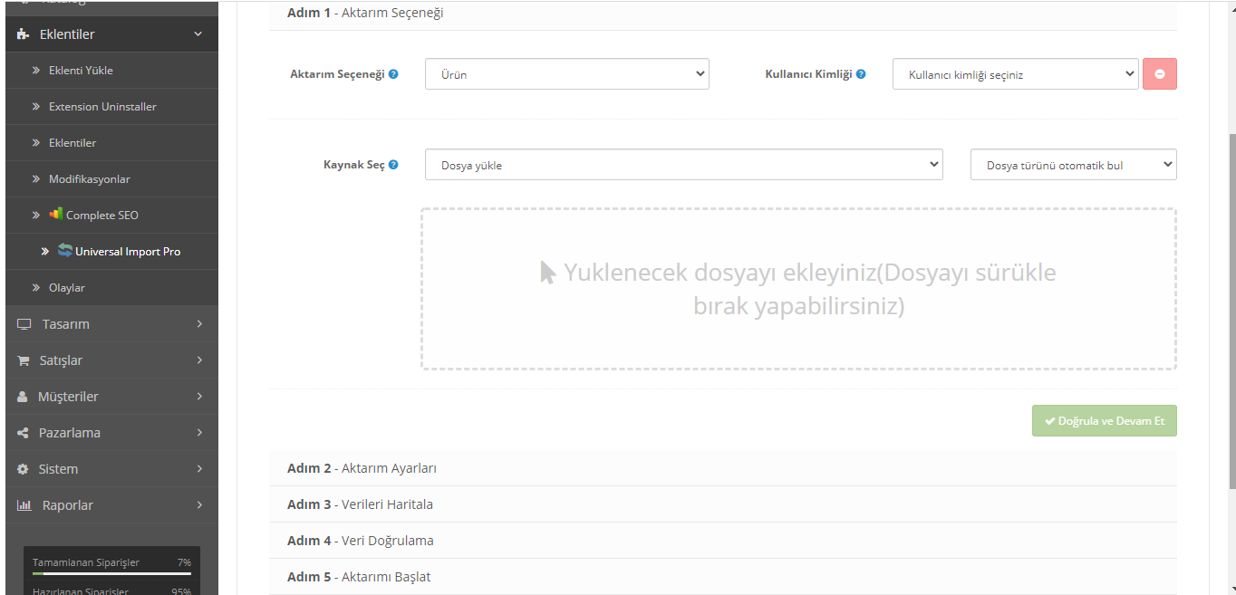Click the file upload drop zone
Screen dimensions: 1236x595
pyautogui.click(x=798, y=289)
